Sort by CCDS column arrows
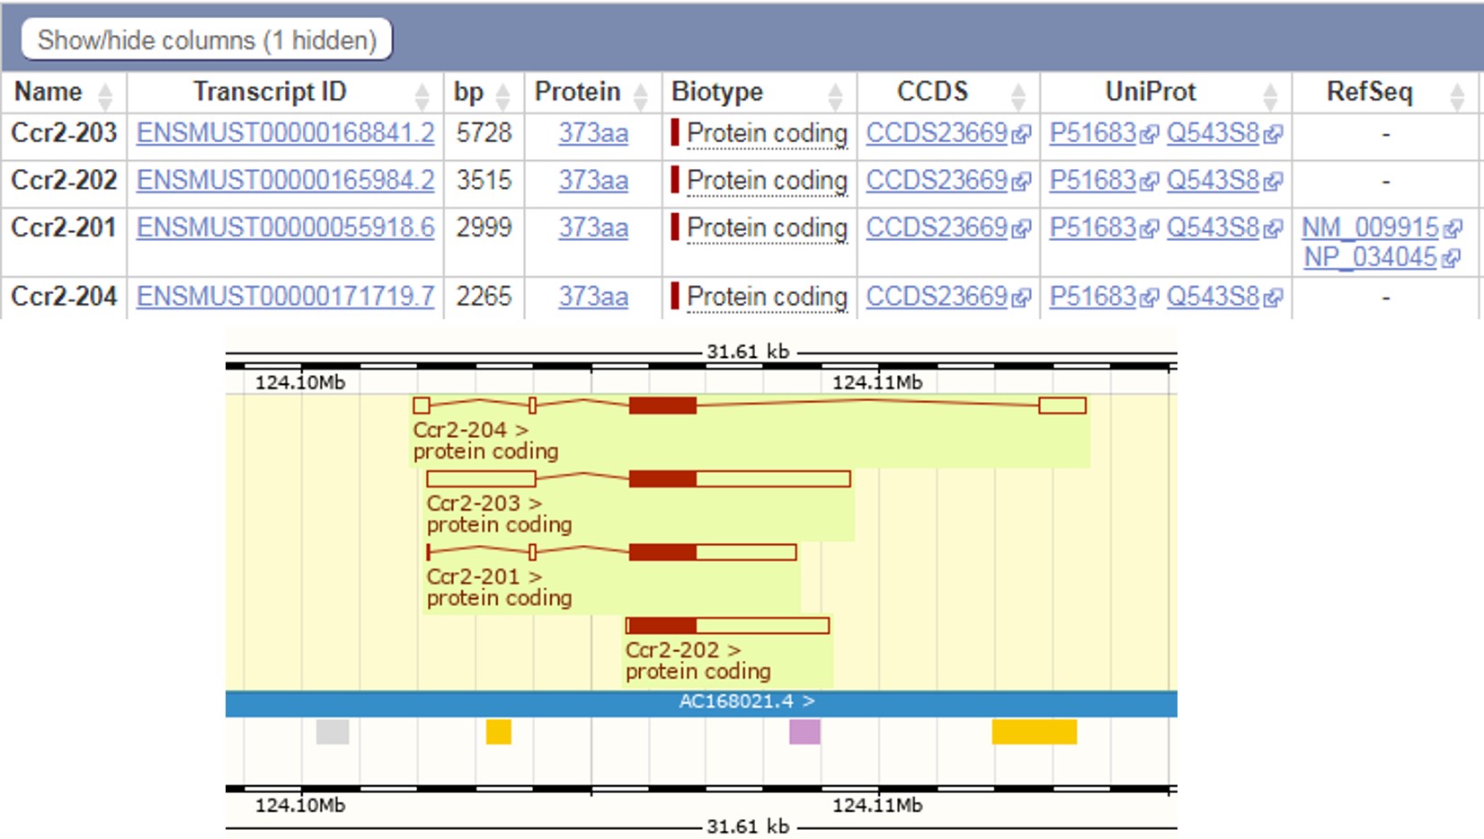Viewport: 1484px width, 839px height. (x=1017, y=94)
